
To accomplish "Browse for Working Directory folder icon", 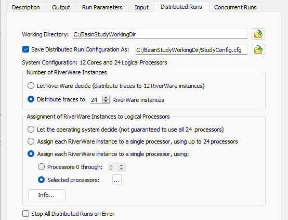I will (258, 34).
